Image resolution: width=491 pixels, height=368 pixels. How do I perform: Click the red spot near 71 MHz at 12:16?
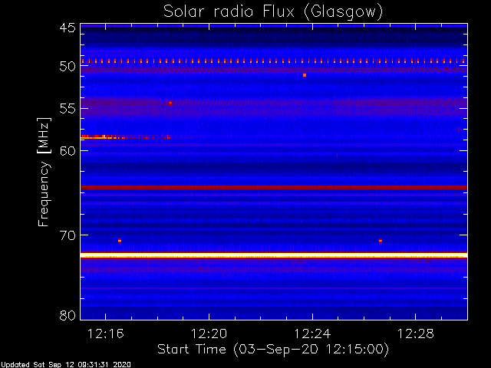[x=120, y=241]
